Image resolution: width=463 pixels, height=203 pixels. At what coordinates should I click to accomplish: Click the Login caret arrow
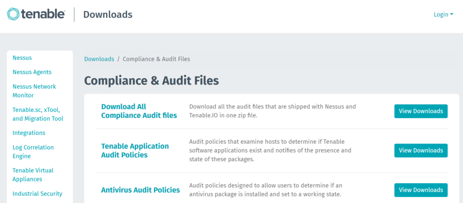coord(452,14)
